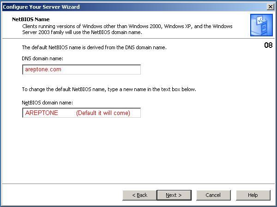Click the "default NetBIOS name is derived" sentence

[94, 47]
